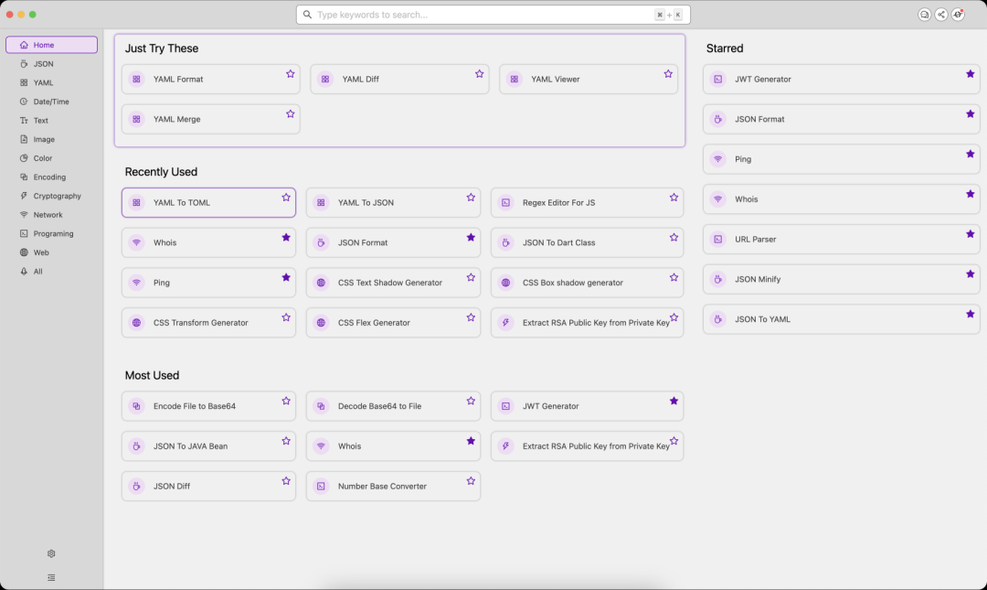Open the YAML Diff tool card
The image size is (987, 590).
[x=399, y=79]
